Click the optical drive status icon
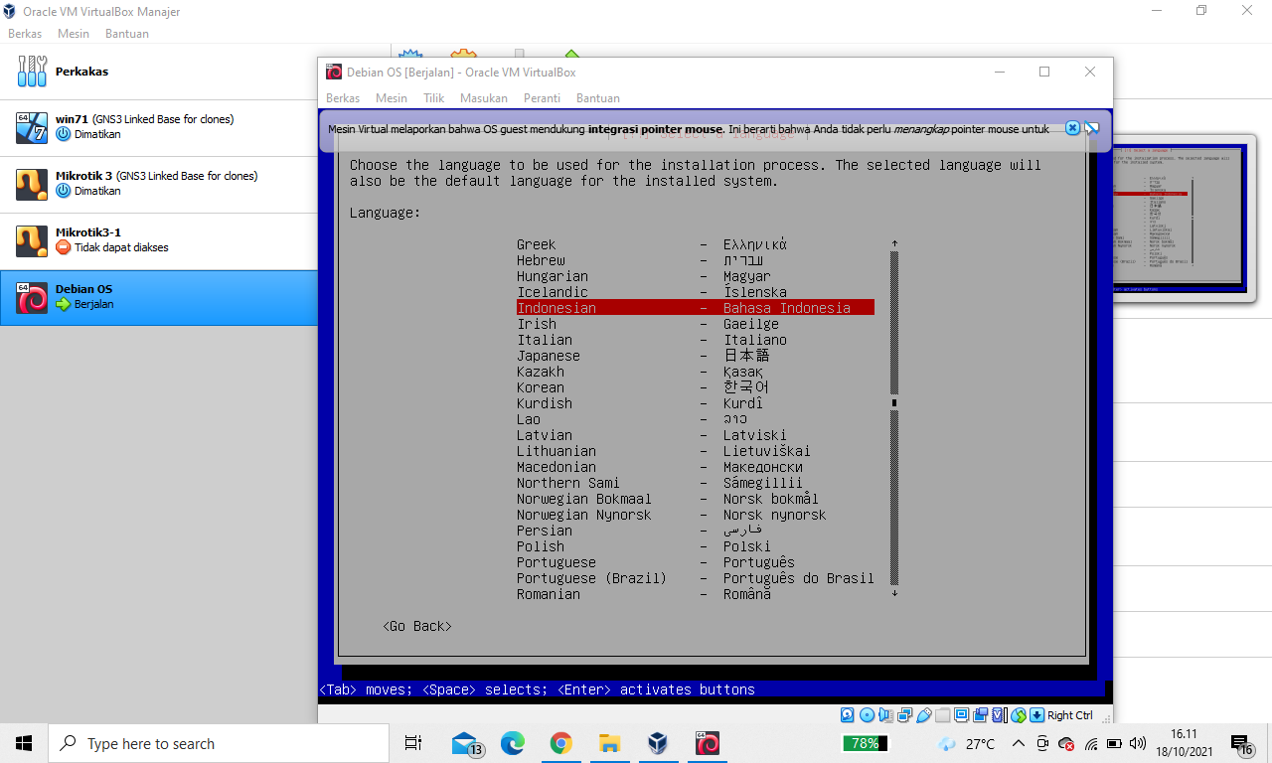 (867, 715)
